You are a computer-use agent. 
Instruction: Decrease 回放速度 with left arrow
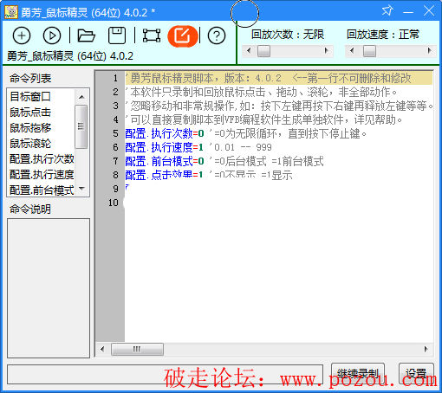pos(352,51)
